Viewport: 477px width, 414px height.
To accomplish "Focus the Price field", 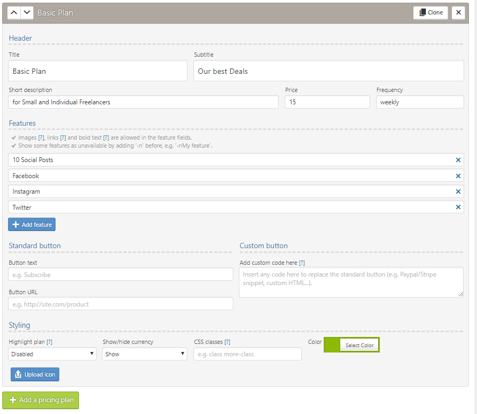I will (x=327, y=102).
